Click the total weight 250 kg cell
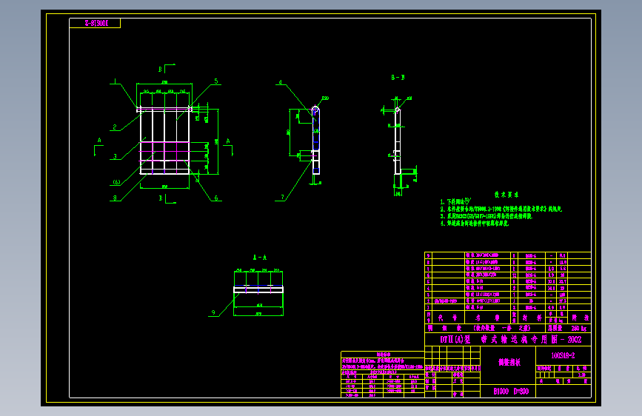Screen dimensions: 642x416 click(x=569, y=329)
